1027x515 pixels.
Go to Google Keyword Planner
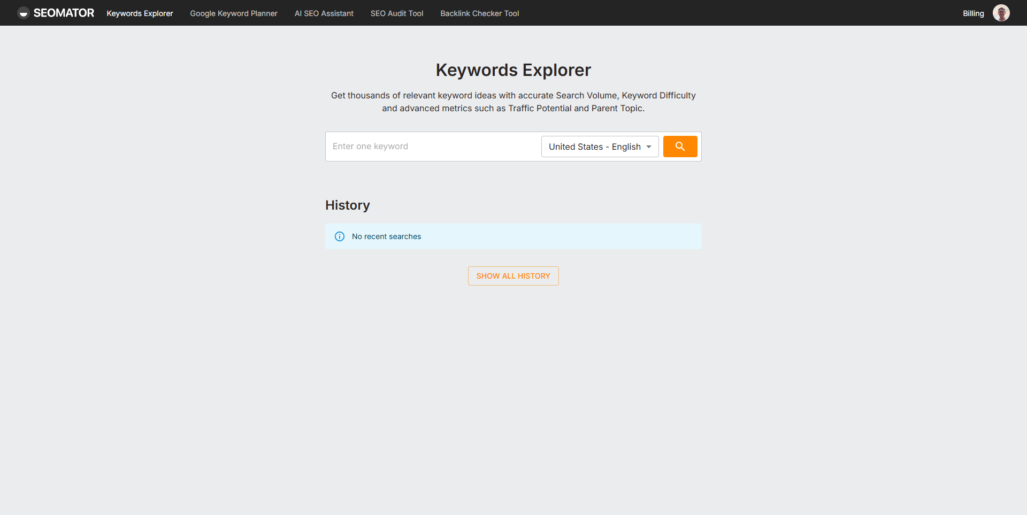click(234, 13)
